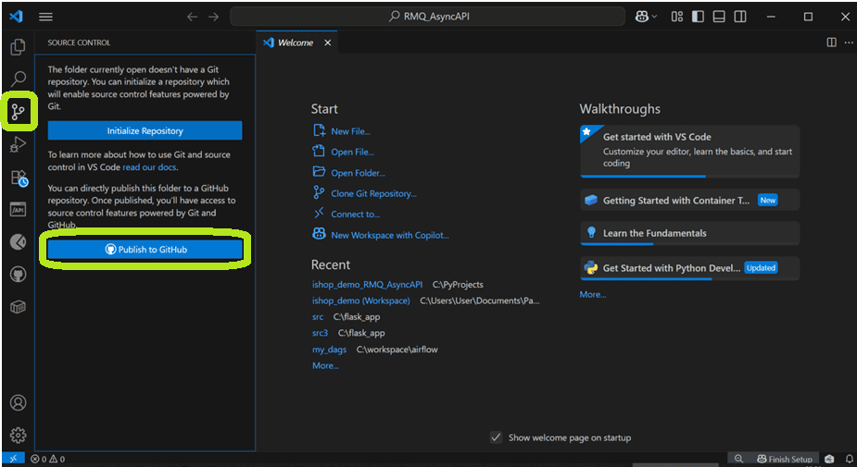The image size is (857, 467).
Task: Click the Publish to GitHub button
Action: [145, 250]
